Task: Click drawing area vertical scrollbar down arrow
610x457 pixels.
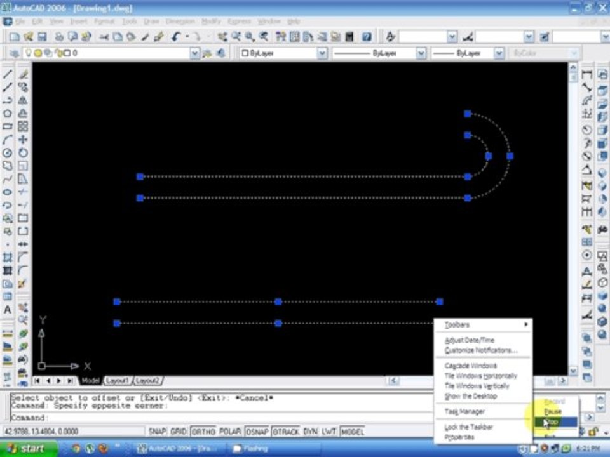Action: point(573,371)
